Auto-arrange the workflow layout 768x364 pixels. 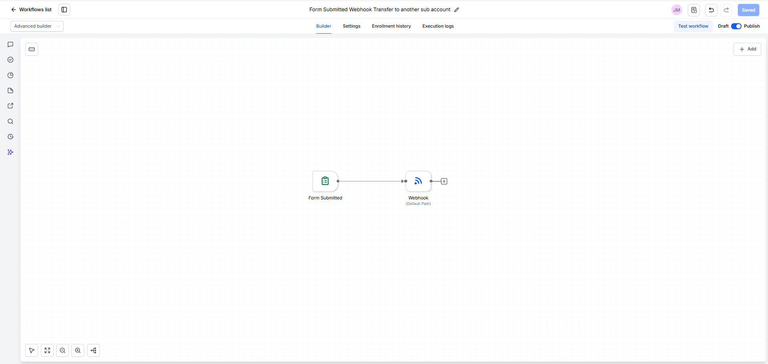coord(93,350)
